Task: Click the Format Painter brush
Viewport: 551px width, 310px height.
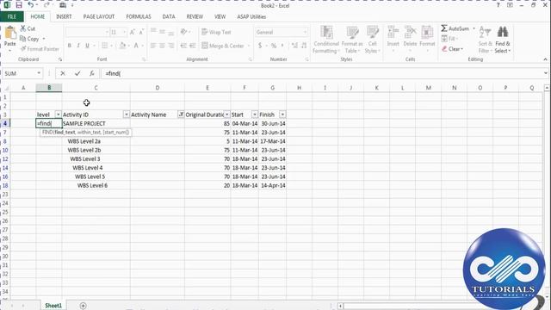Action: (x=23, y=49)
